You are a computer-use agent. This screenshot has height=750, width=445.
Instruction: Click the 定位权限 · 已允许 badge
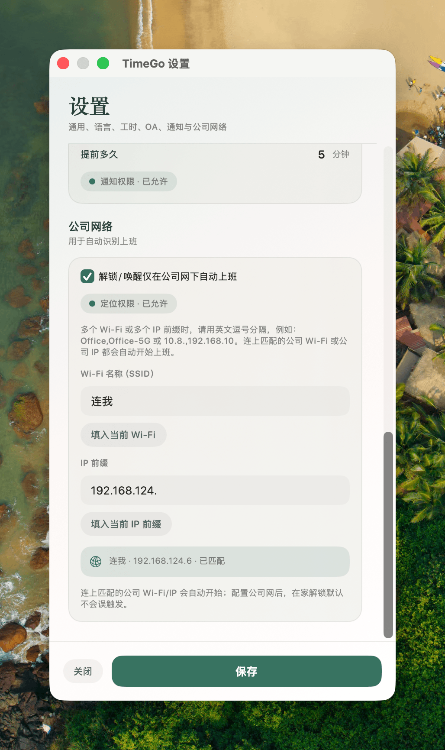[129, 304]
